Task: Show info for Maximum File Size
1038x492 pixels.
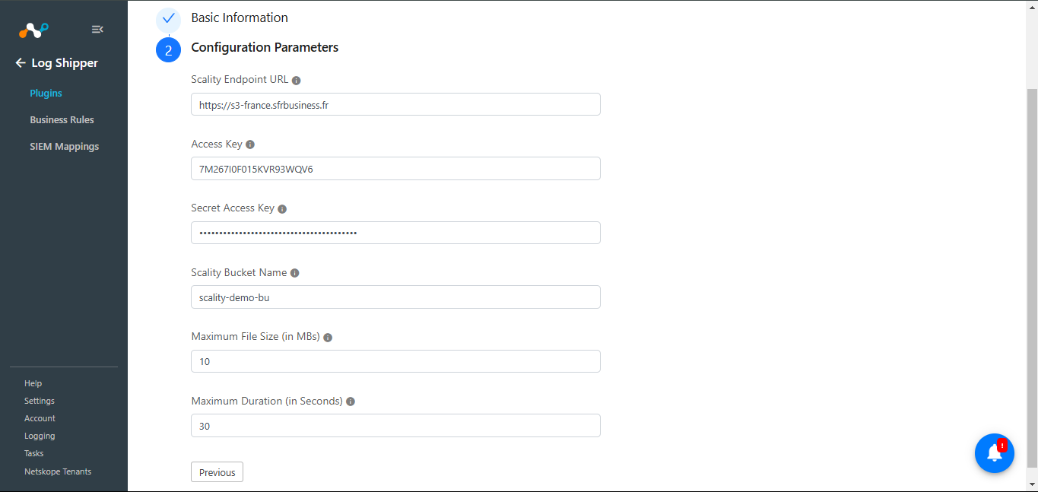Action: pos(328,337)
